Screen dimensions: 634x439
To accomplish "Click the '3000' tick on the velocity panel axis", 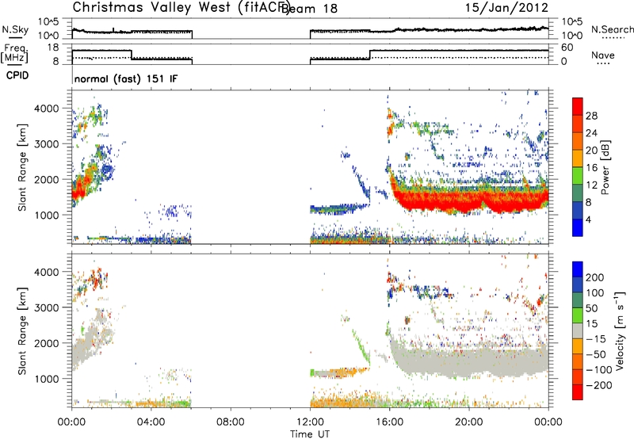I will (x=47, y=307).
